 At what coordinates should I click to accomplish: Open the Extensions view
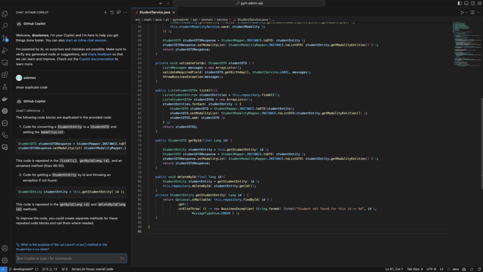point(5,74)
